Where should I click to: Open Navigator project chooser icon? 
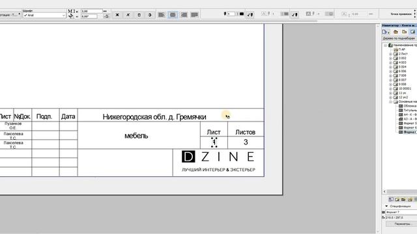click(386, 32)
